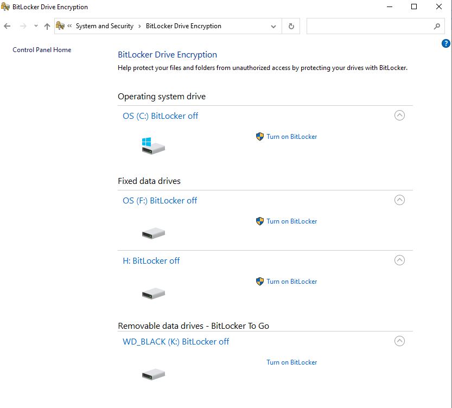
Task: Collapse the WD_BLACK (K:) drive section
Action: [399, 341]
